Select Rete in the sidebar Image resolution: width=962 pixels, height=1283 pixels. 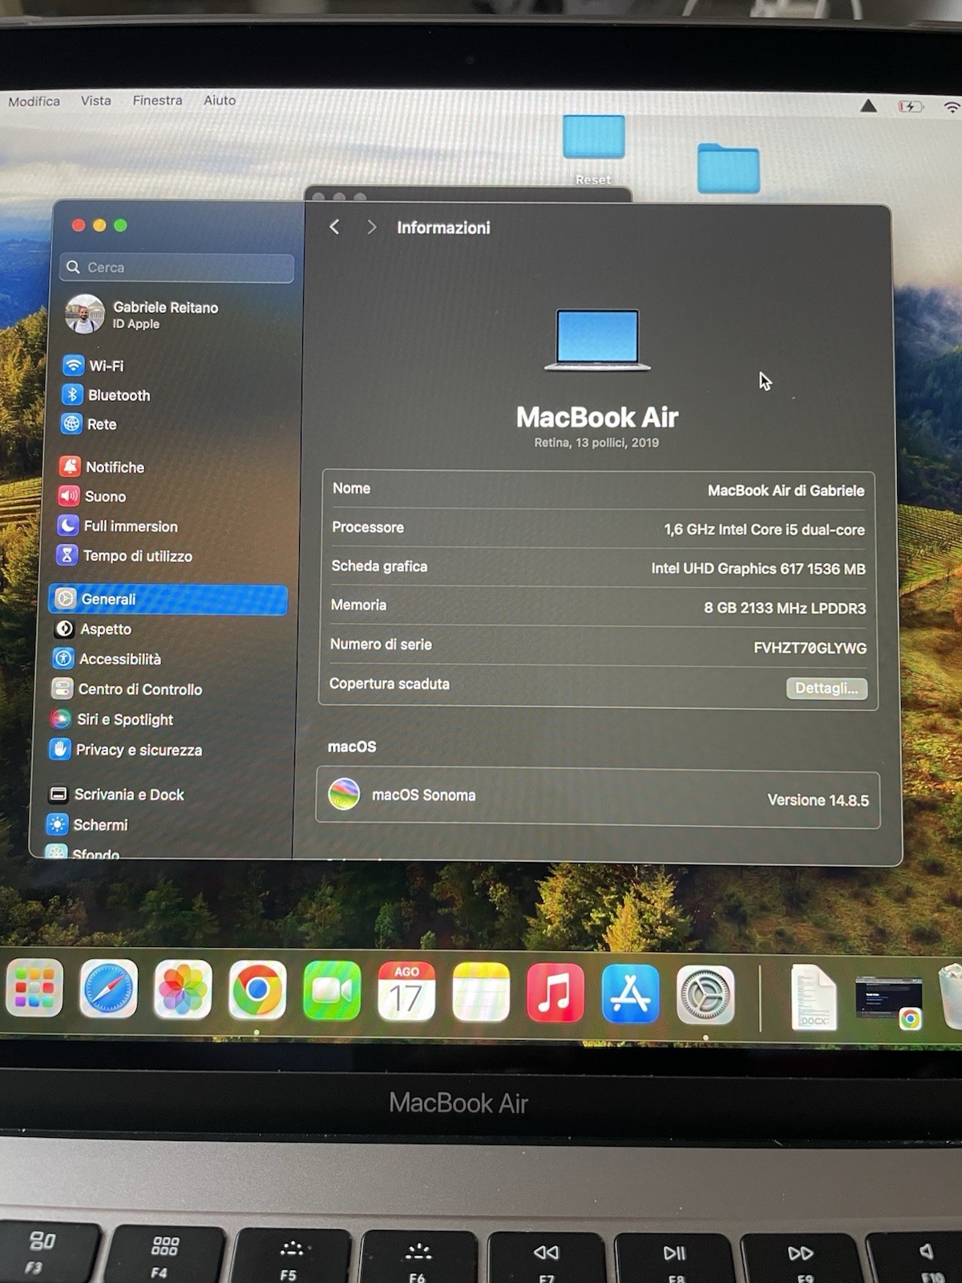coord(89,424)
